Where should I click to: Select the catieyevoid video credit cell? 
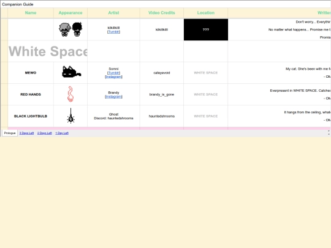162,73
